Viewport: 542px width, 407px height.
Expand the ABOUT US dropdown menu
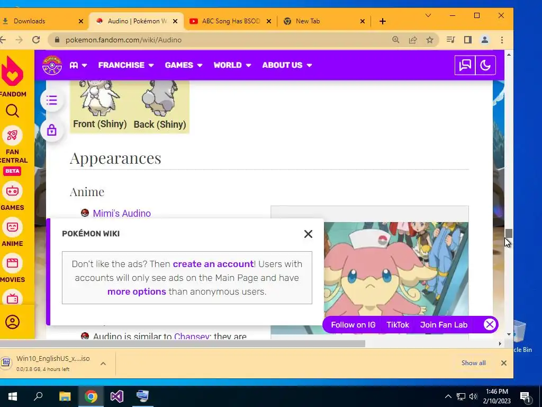tap(287, 65)
